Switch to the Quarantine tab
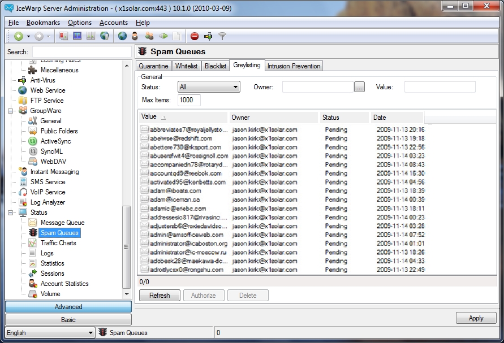Screen dimensions: 504x343 [x=153, y=66]
